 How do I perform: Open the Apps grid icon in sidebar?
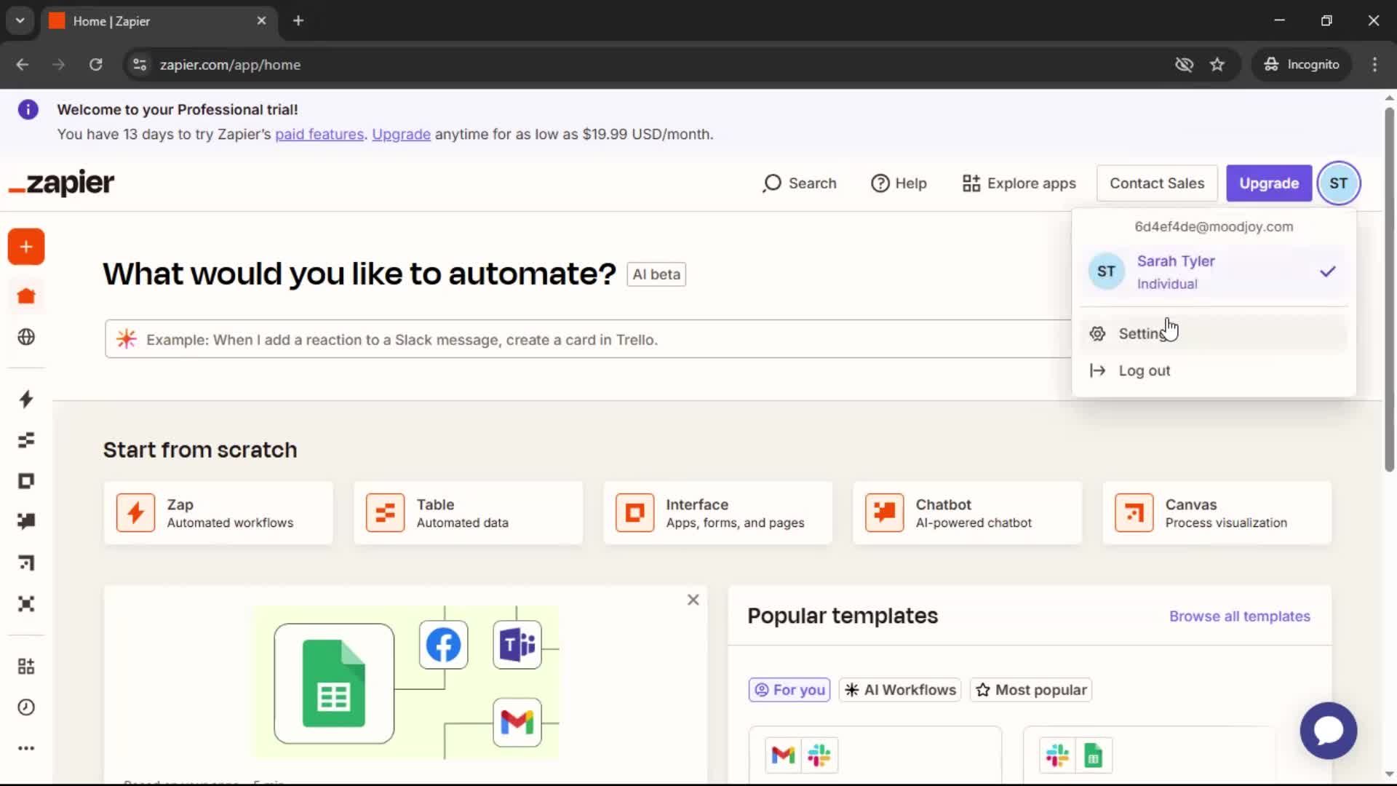(x=26, y=666)
